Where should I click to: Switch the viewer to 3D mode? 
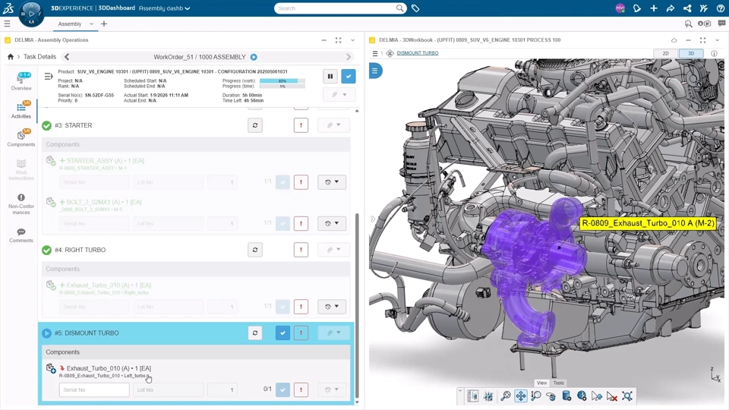point(691,53)
